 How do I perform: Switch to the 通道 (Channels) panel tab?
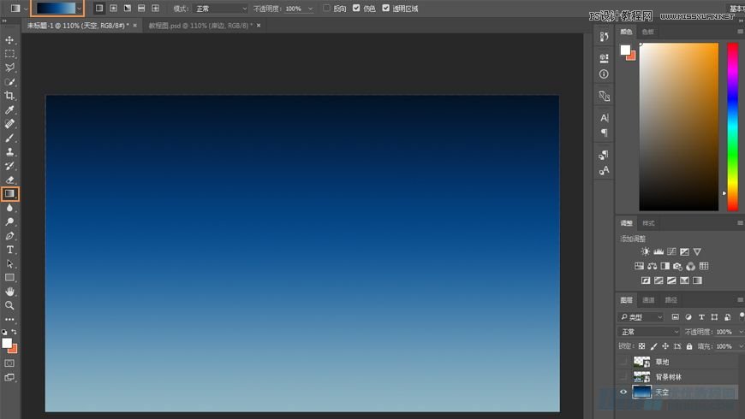[648, 300]
